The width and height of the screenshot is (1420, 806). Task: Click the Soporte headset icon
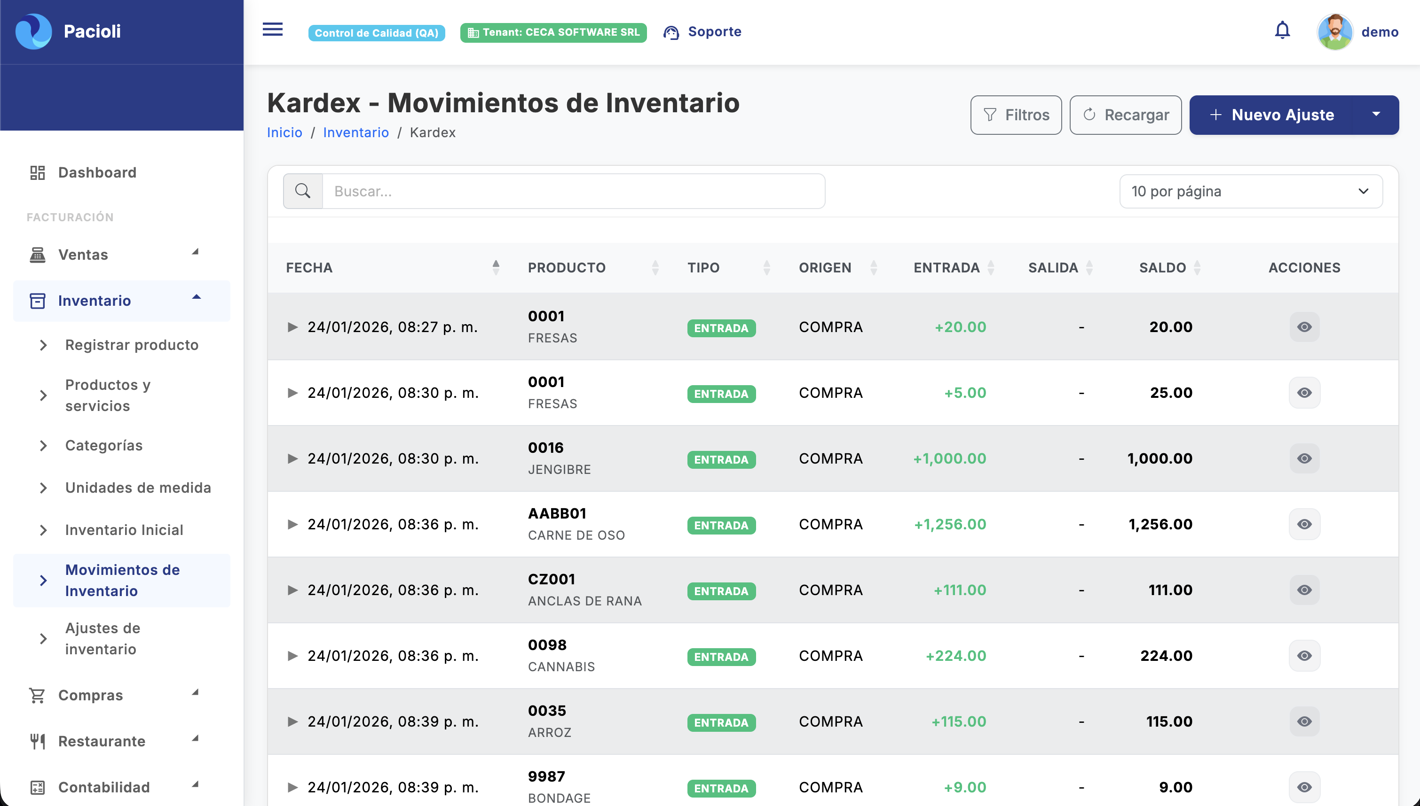pyautogui.click(x=671, y=31)
